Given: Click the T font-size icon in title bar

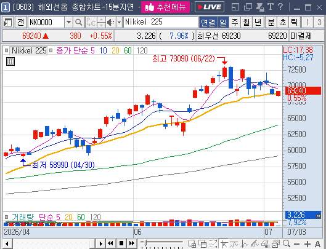Looking at the screenshot, I should [x=271, y=7].
